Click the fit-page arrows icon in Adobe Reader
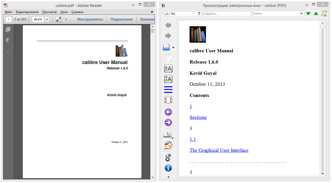This screenshot has height=183, width=332. pyautogui.click(x=58, y=19)
